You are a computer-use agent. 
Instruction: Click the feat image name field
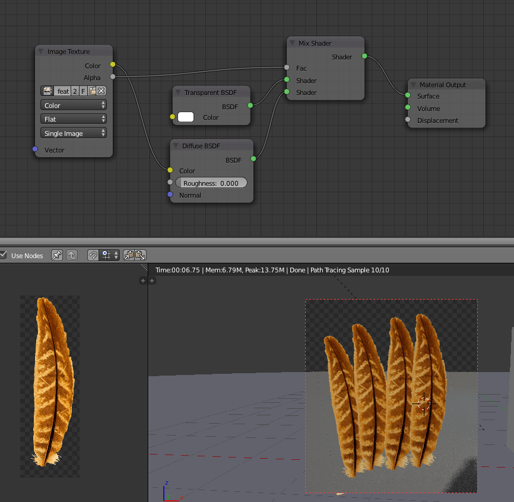(x=63, y=91)
